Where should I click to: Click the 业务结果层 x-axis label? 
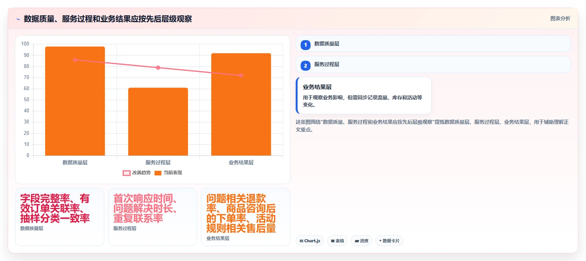point(241,162)
